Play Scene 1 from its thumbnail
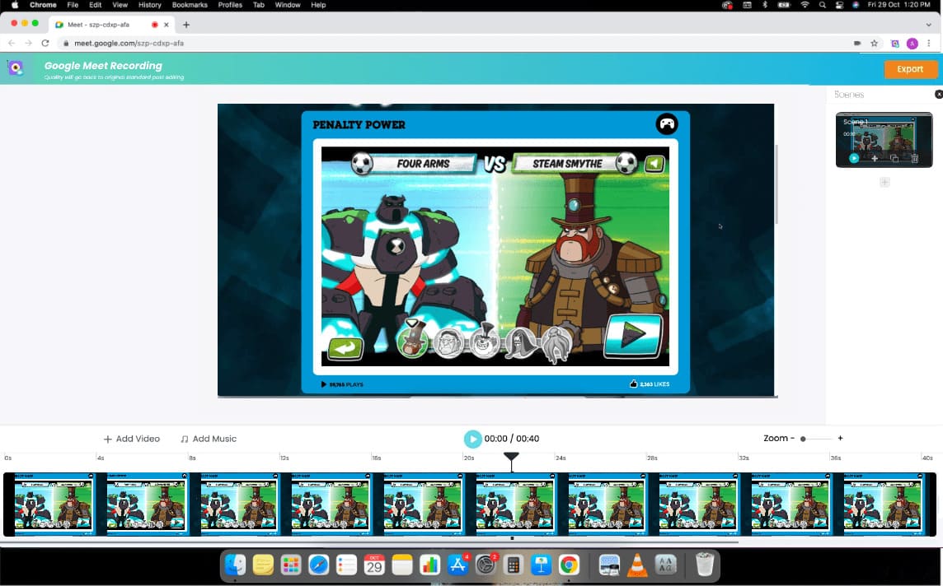943x586 pixels. [x=854, y=158]
